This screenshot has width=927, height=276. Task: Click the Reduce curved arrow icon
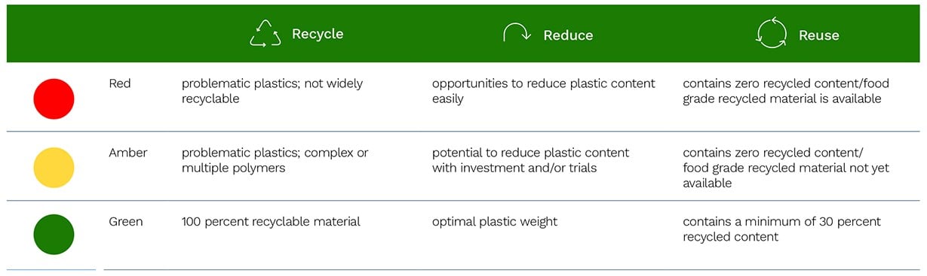coord(517,35)
